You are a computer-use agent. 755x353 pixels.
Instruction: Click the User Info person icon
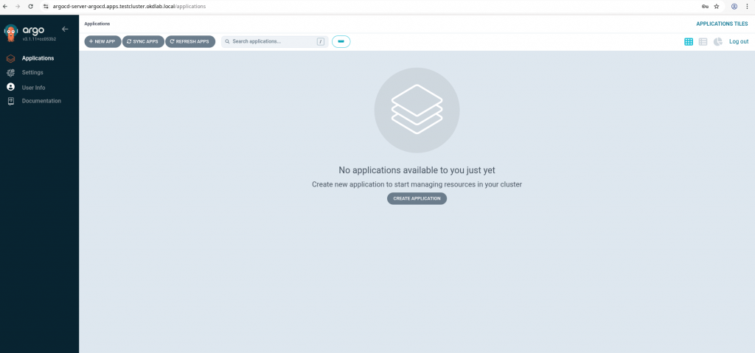click(10, 87)
